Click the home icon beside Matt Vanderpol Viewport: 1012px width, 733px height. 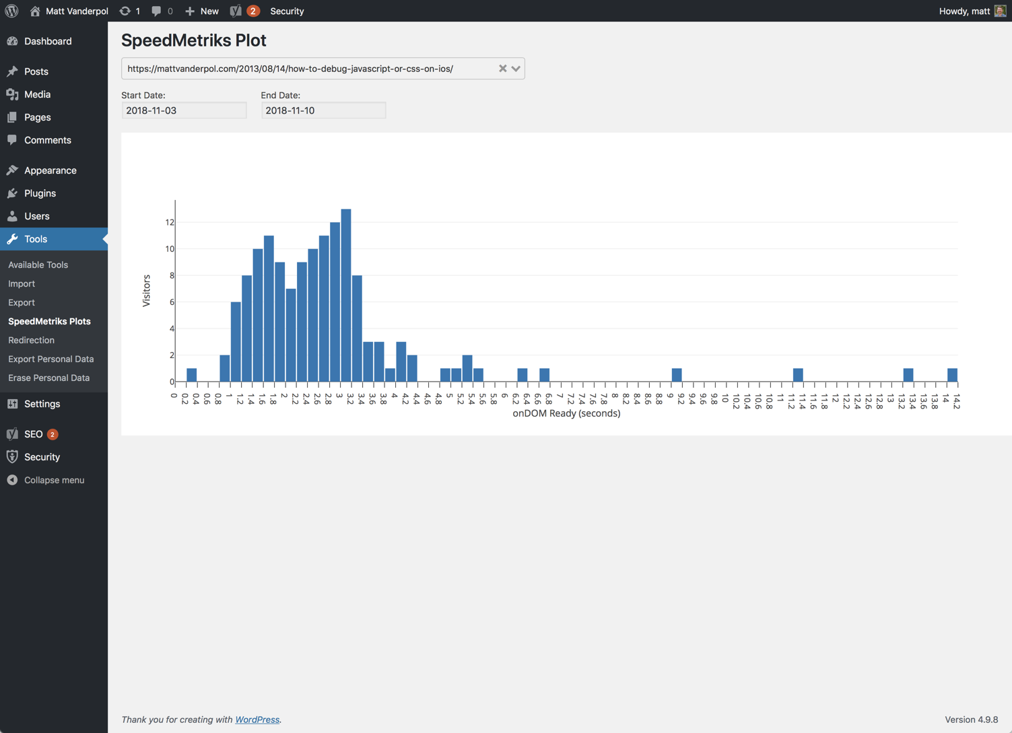35,11
